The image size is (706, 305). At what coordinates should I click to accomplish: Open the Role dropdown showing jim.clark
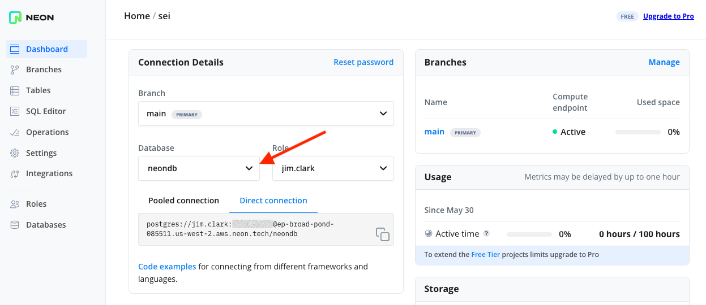tap(332, 168)
